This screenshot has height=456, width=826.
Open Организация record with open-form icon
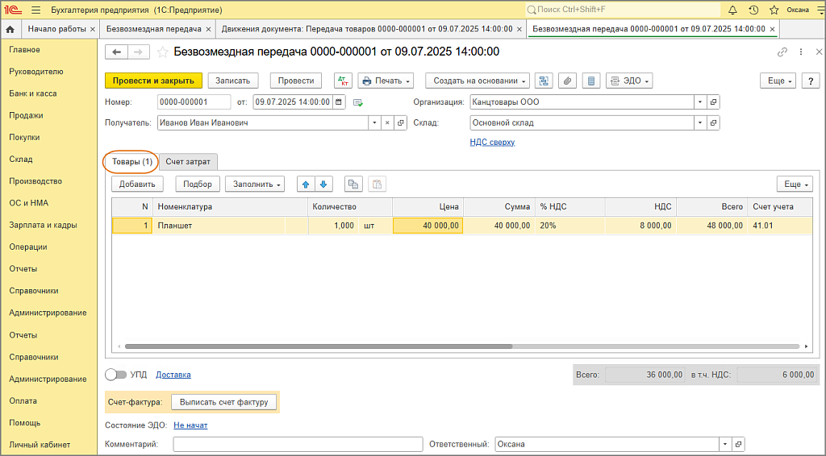click(713, 102)
